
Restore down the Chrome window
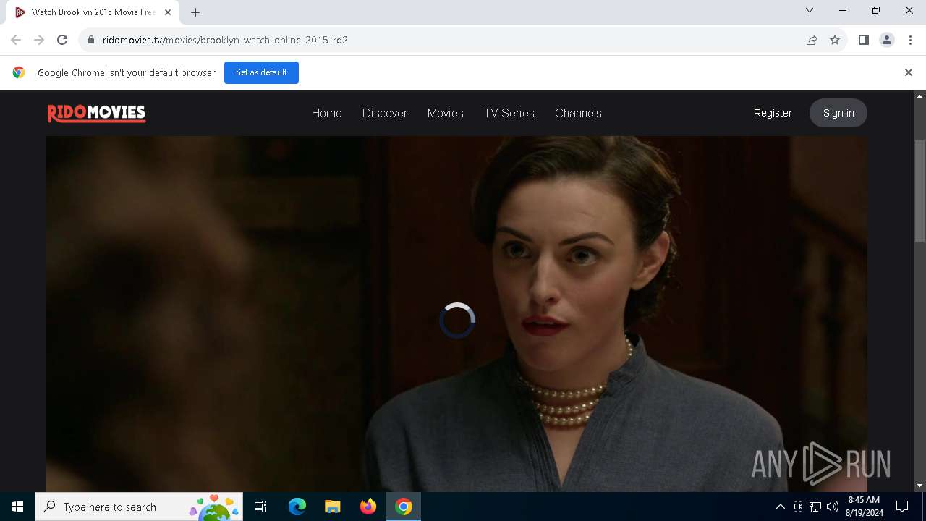click(x=876, y=10)
